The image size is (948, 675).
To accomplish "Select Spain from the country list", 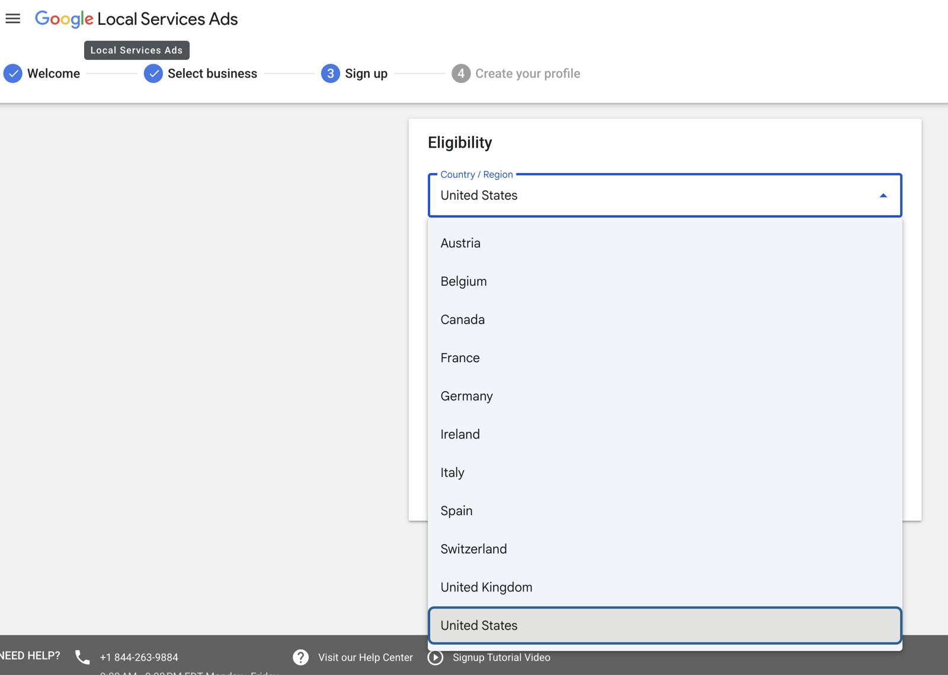I will pyautogui.click(x=665, y=511).
